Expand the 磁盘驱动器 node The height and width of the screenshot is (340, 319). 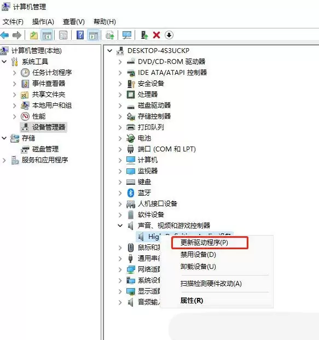point(120,105)
